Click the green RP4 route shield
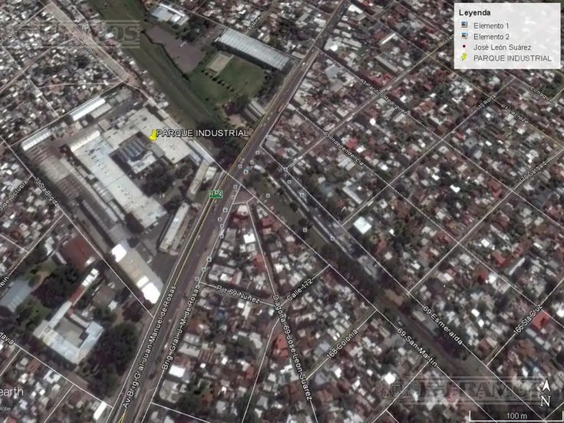This screenshot has width=564, height=423. coord(216,194)
